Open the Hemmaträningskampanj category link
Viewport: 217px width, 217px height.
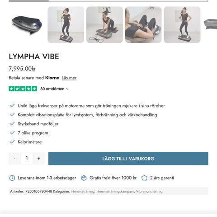(115, 191)
